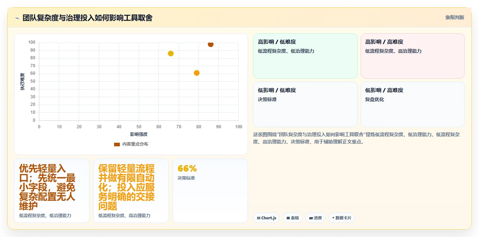Click 低流程复杂度、低治理能力 caption under brown card
This screenshot has height=237, width=479.
coord(45,216)
